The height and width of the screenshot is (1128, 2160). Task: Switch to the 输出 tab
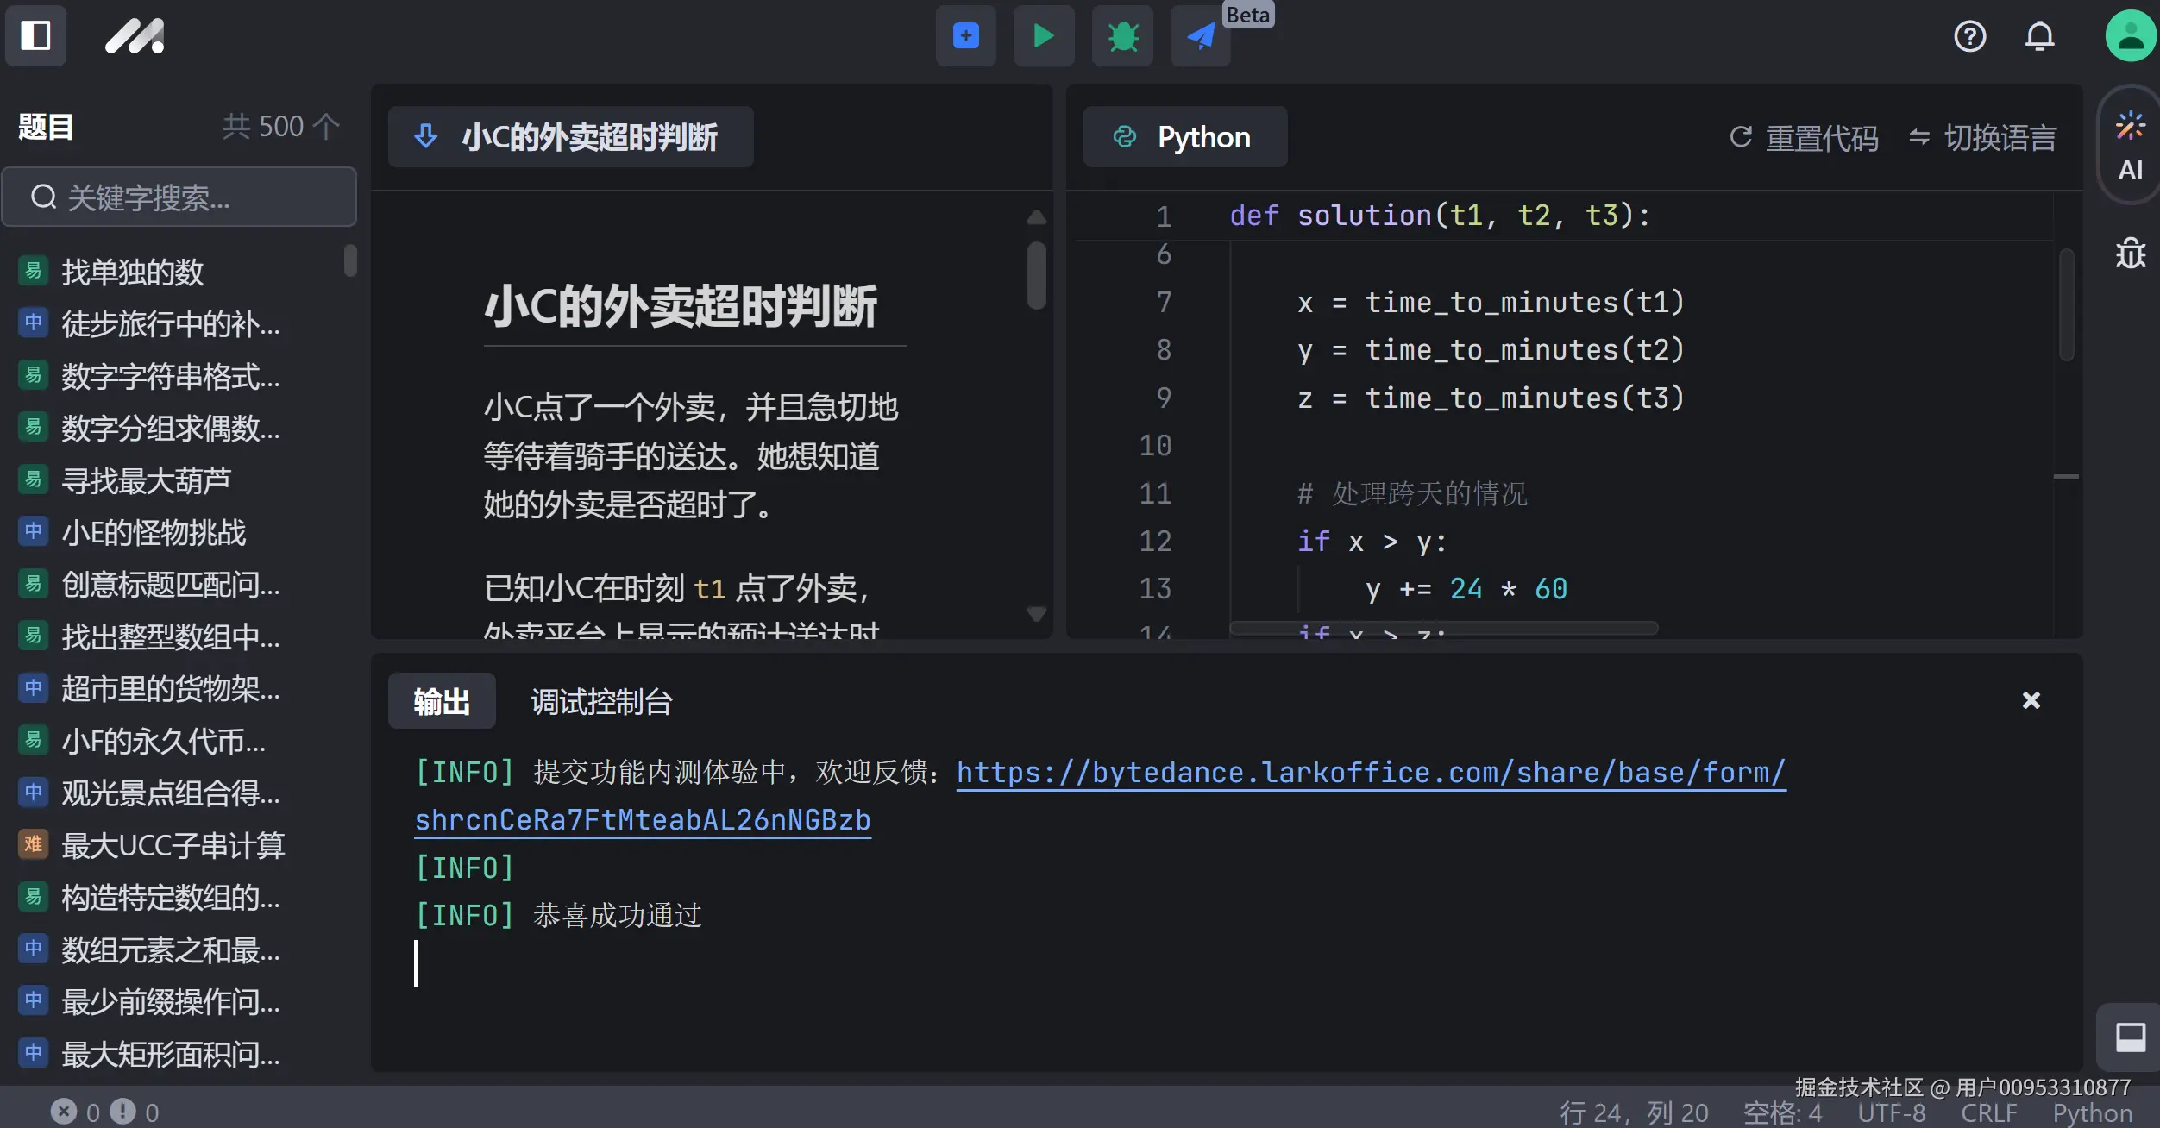click(x=442, y=701)
